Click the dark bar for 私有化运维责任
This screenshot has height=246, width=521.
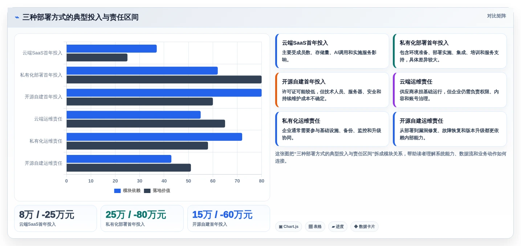click(137, 145)
